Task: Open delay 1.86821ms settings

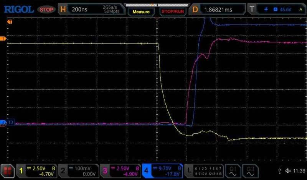Action: [x=219, y=9]
